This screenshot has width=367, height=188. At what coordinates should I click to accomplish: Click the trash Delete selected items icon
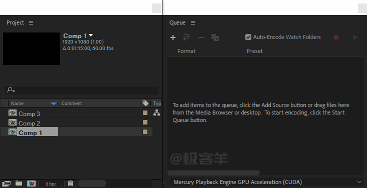tap(71, 183)
